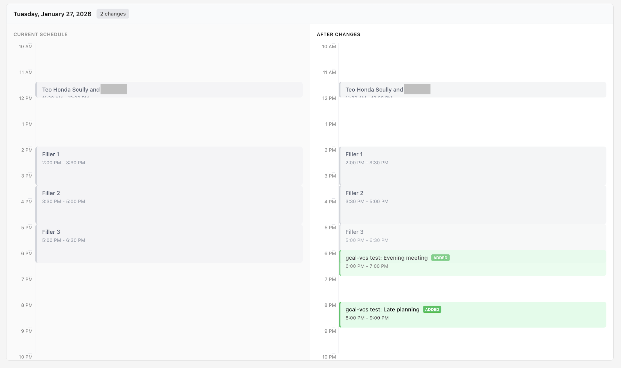Click ADDED badge on Late planning
The width and height of the screenshot is (621, 368).
(x=432, y=309)
